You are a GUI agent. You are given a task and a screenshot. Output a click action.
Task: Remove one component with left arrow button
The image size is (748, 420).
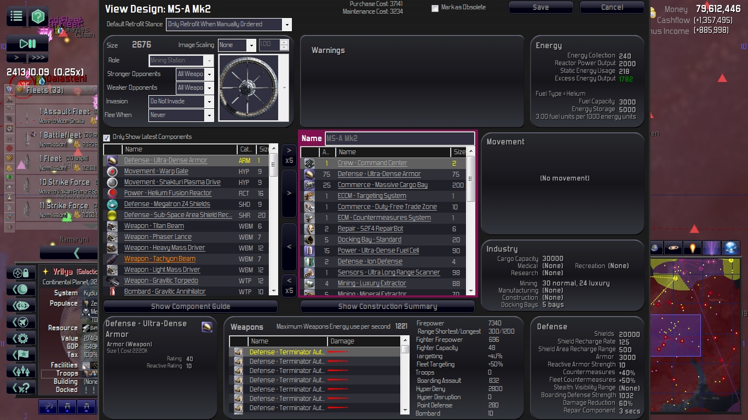coord(289,247)
